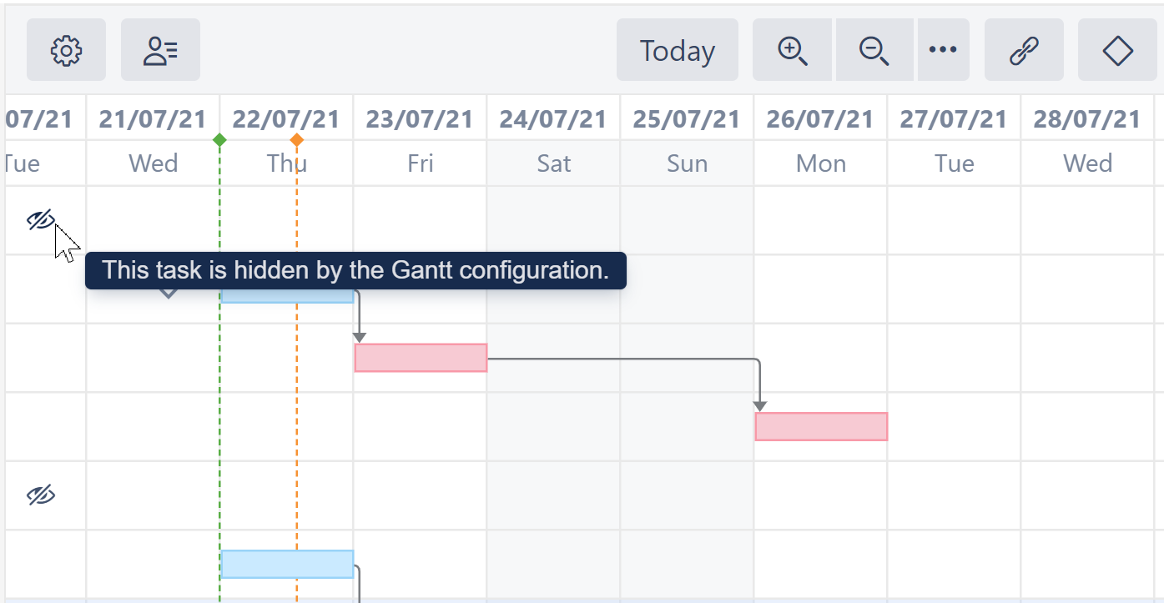The width and height of the screenshot is (1164, 603).
Task: Show the task hidden by Gantt configuration
Action: pyautogui.click(x=39, y=219)
